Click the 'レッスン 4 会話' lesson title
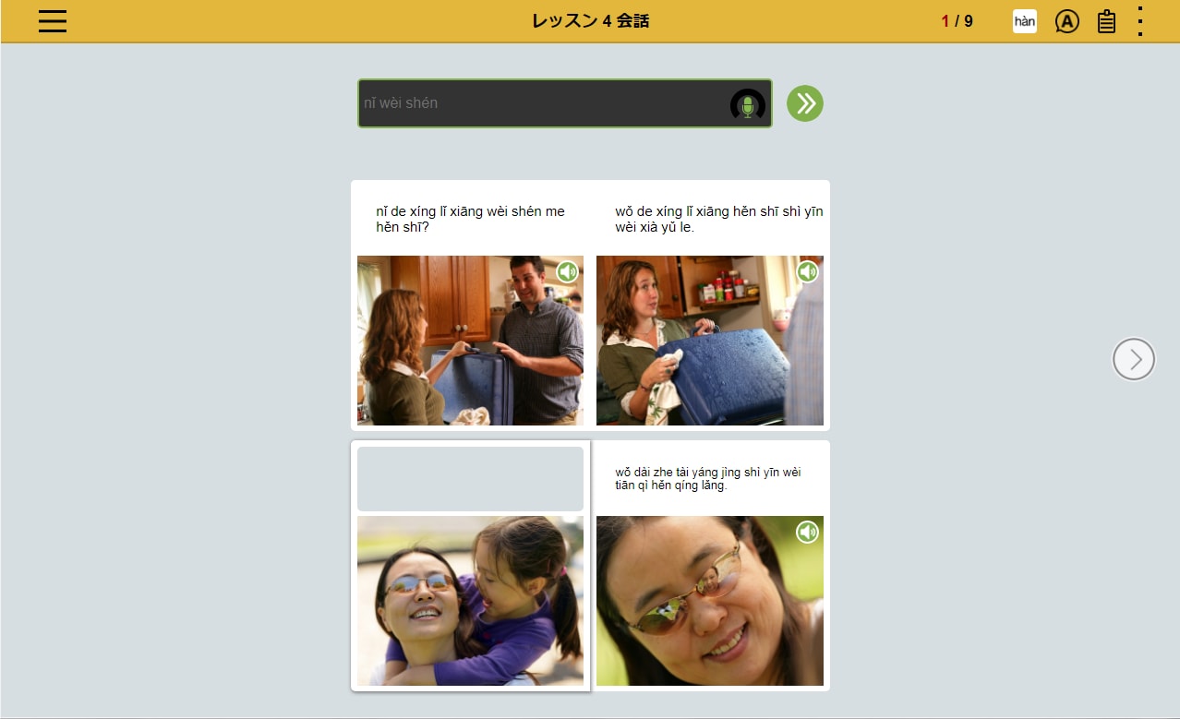Image resolution: width=1180 pixels, height=719 pixels. tap(590, 21)
